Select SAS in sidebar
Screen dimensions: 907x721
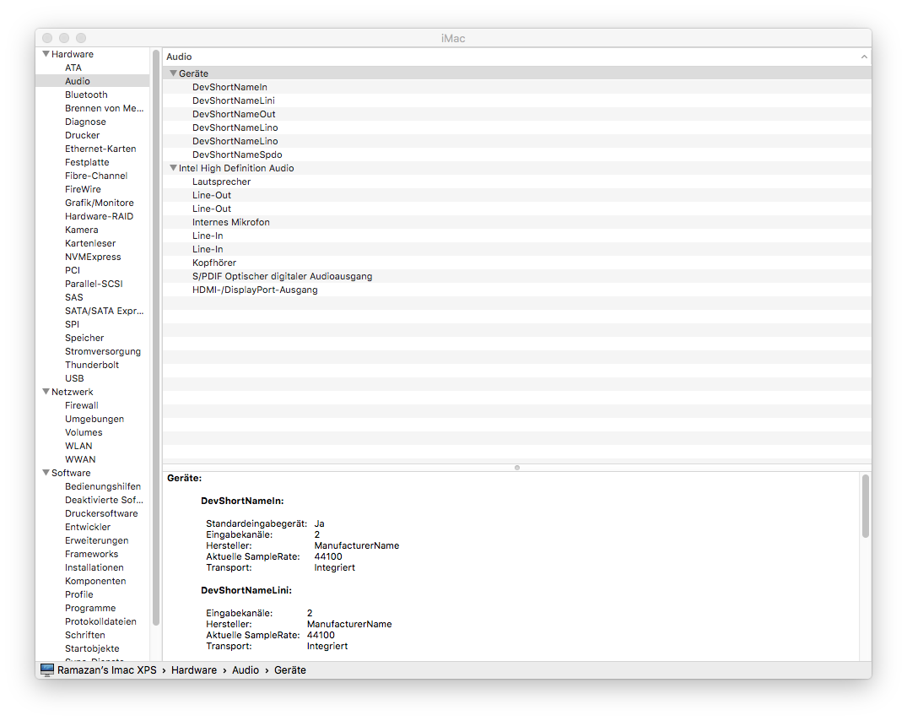point(74,297)
